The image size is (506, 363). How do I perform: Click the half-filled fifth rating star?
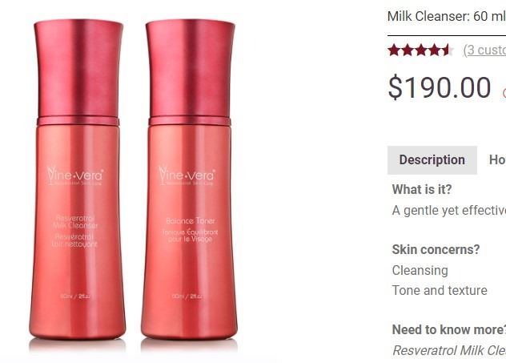point(447,50)
